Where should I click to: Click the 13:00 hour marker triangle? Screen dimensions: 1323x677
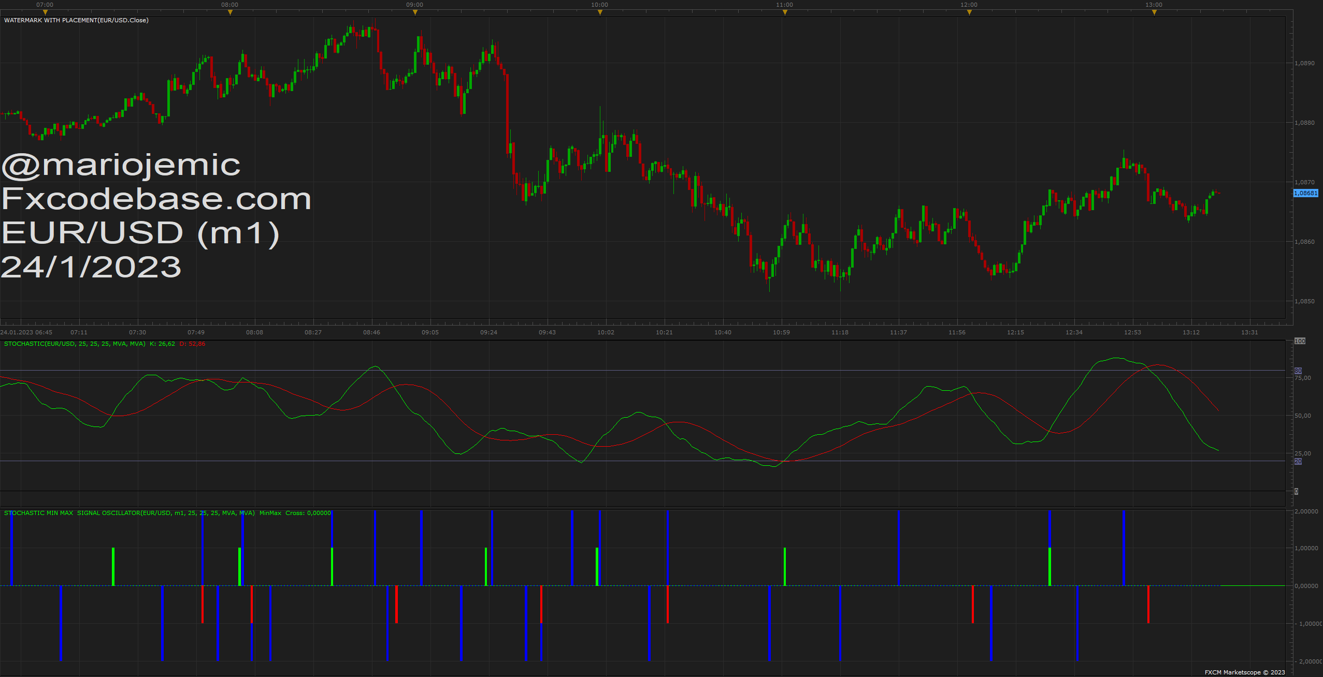coord(1154,12)
